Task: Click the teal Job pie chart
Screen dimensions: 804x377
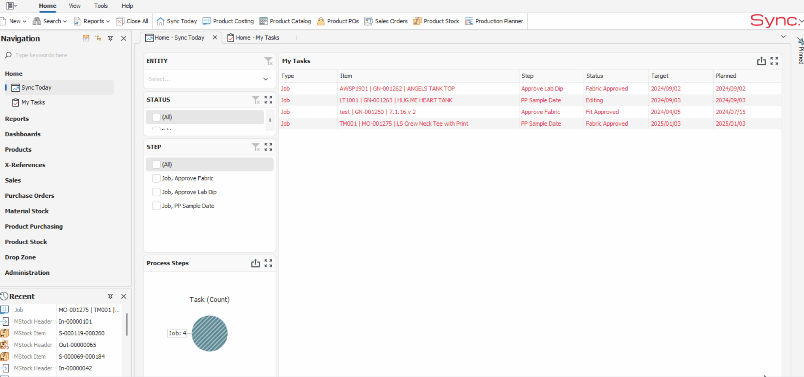Action: click(x=210, y=333)
